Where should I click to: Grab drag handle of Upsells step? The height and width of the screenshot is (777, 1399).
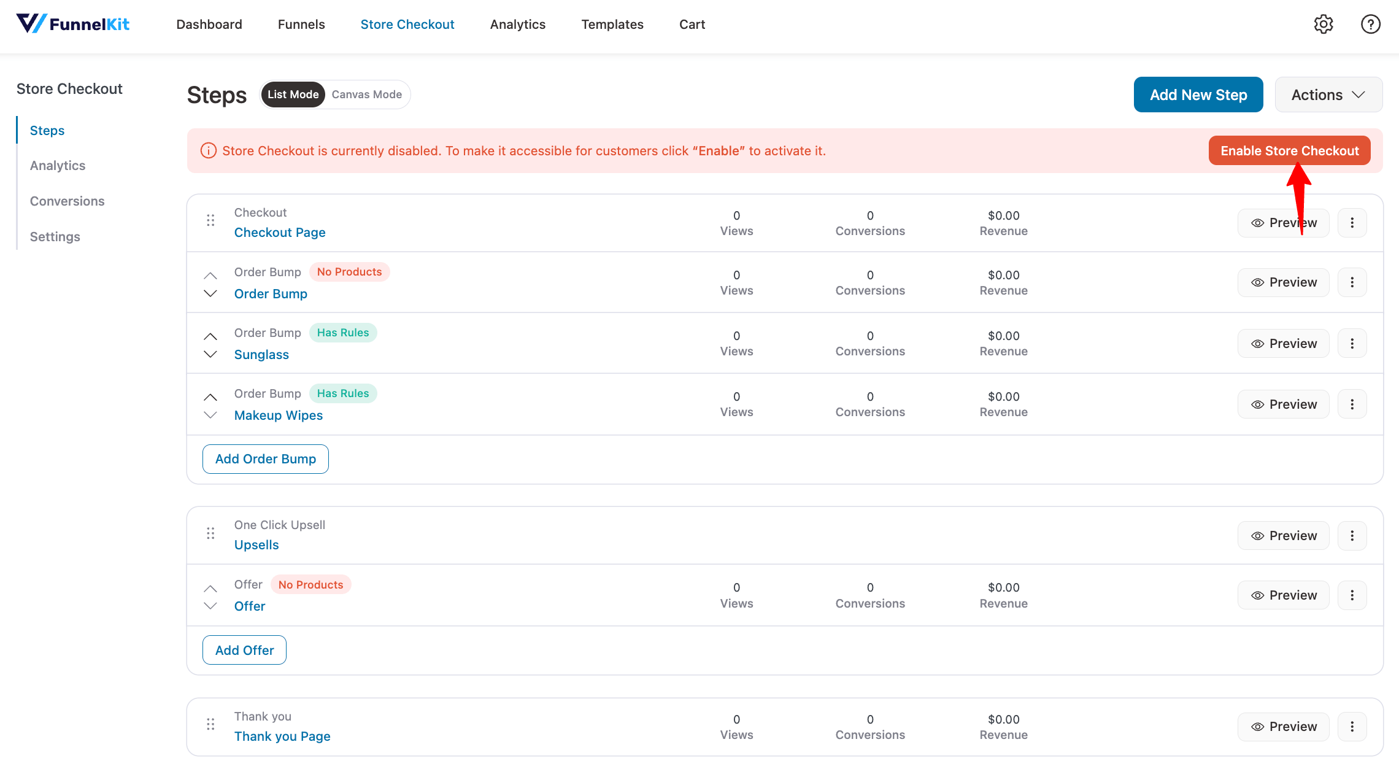[210, 533]
